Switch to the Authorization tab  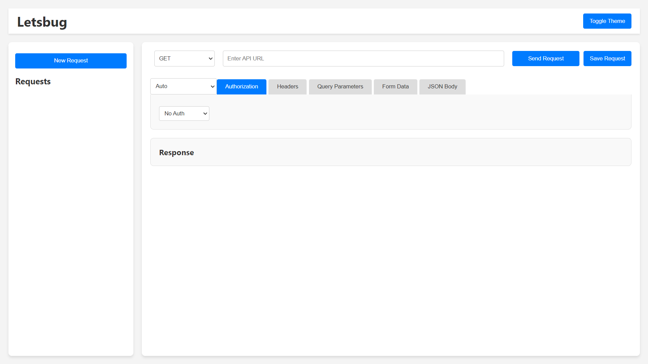241,87
